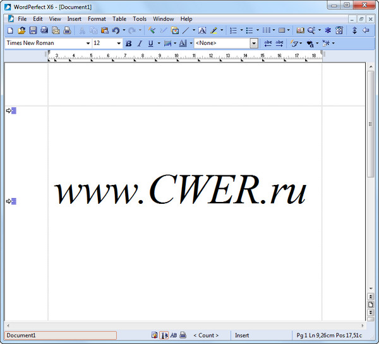Expand the Numbering options arrow
Image resolution: width=379 pixels, height=344 pixels.
point(241,30)
